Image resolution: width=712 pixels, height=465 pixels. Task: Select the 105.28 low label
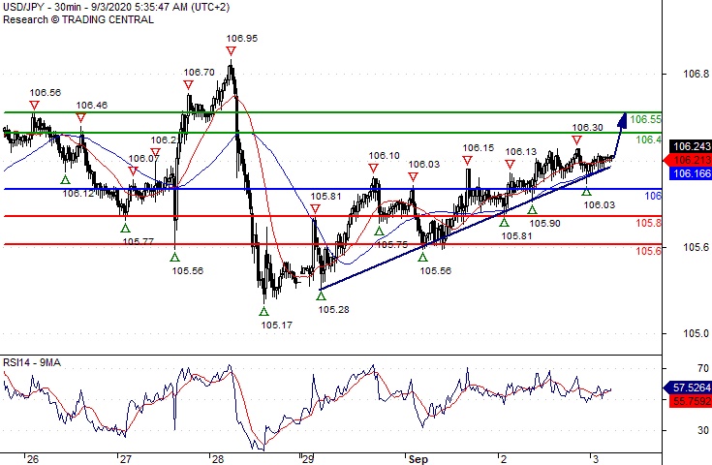coord(334,310)
